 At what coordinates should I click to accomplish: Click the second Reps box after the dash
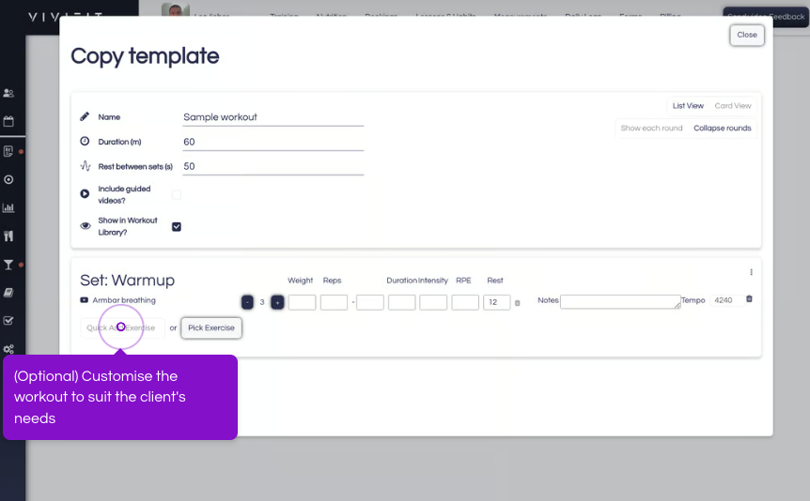click(370, 302)
